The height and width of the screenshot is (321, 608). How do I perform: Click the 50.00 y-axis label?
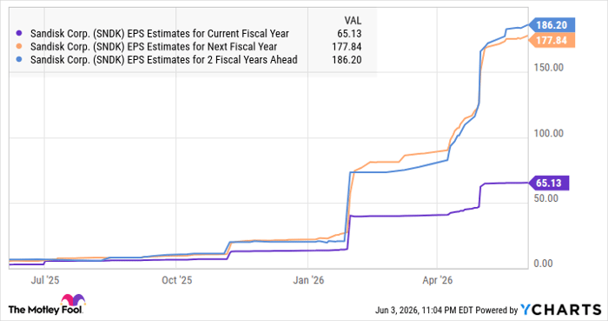click(x=546, y=198)
